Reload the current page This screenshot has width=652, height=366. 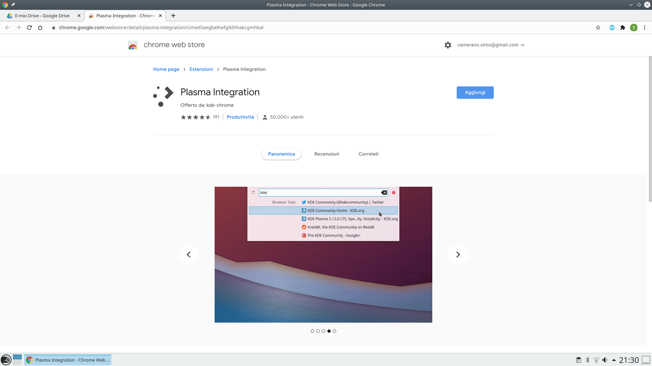tap(29, 27)
